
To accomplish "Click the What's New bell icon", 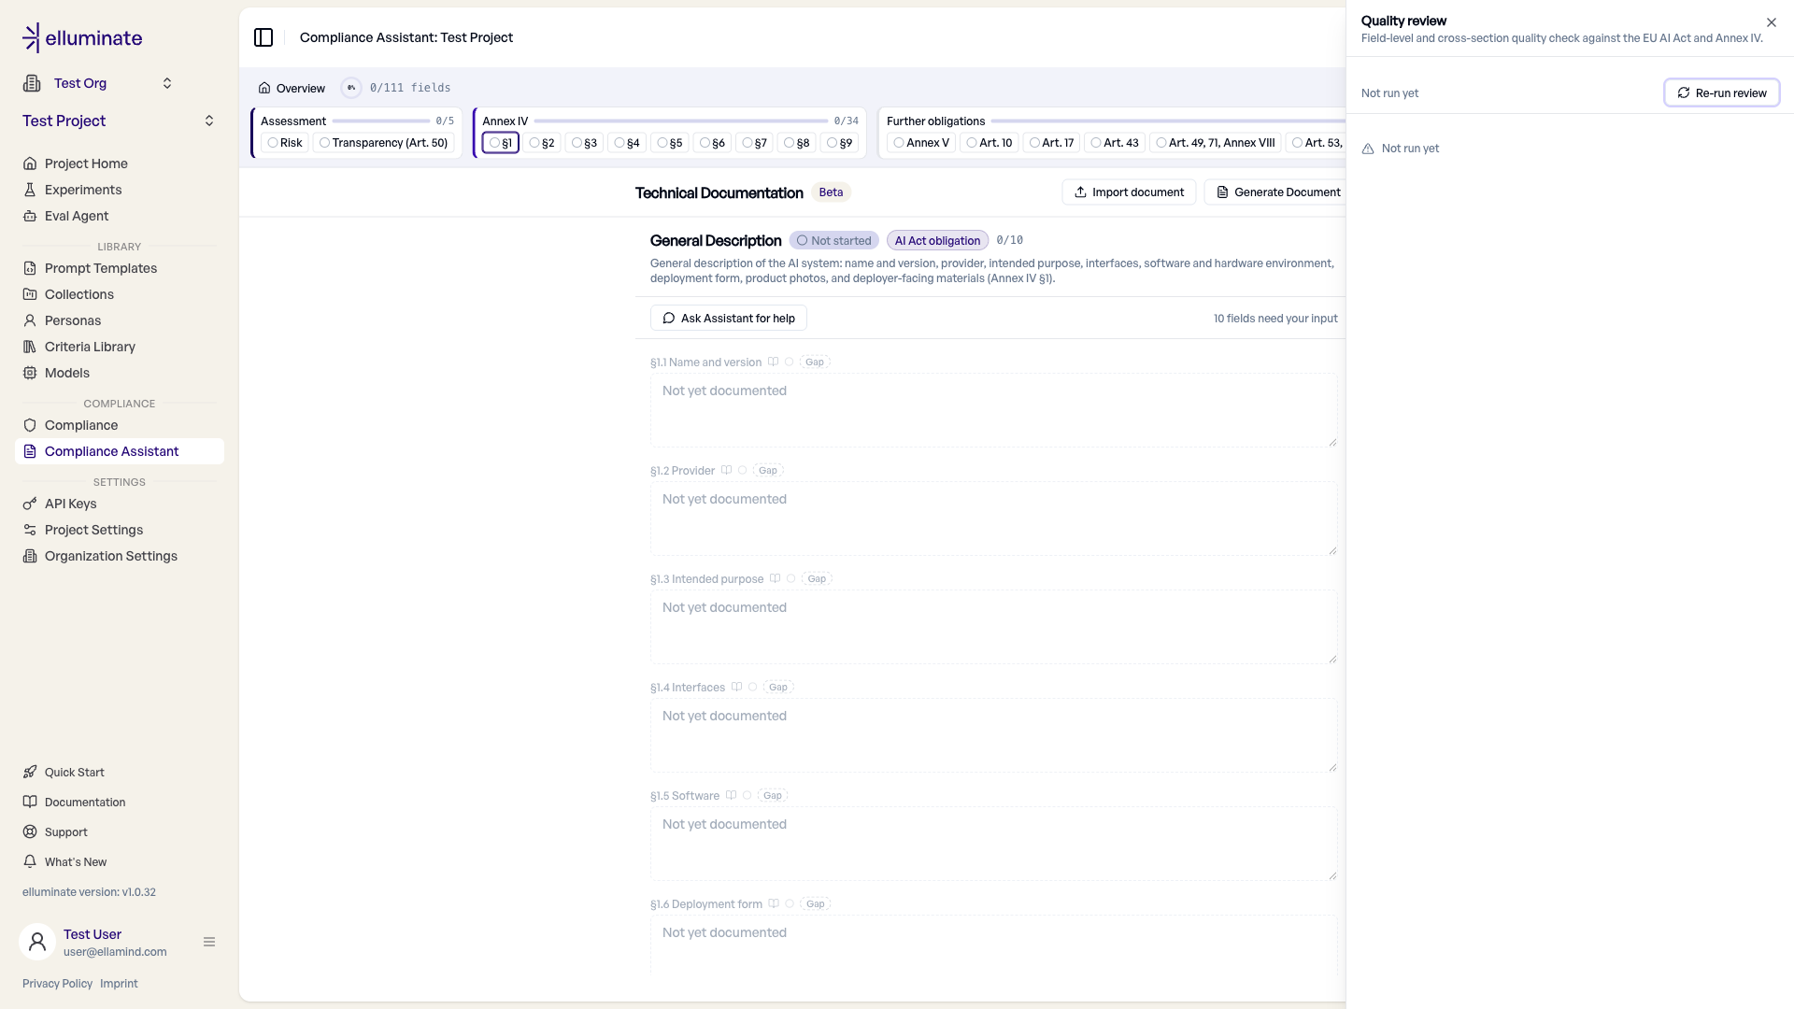I will coord(30,861).
